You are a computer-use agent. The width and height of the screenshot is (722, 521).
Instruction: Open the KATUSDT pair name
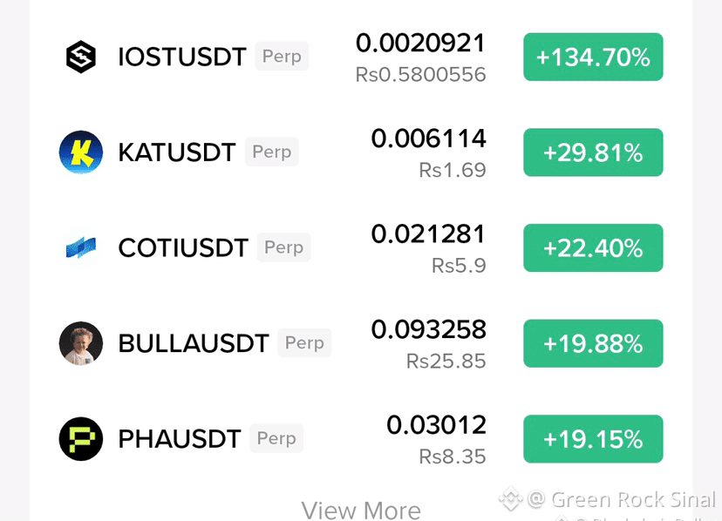[177, 152]
